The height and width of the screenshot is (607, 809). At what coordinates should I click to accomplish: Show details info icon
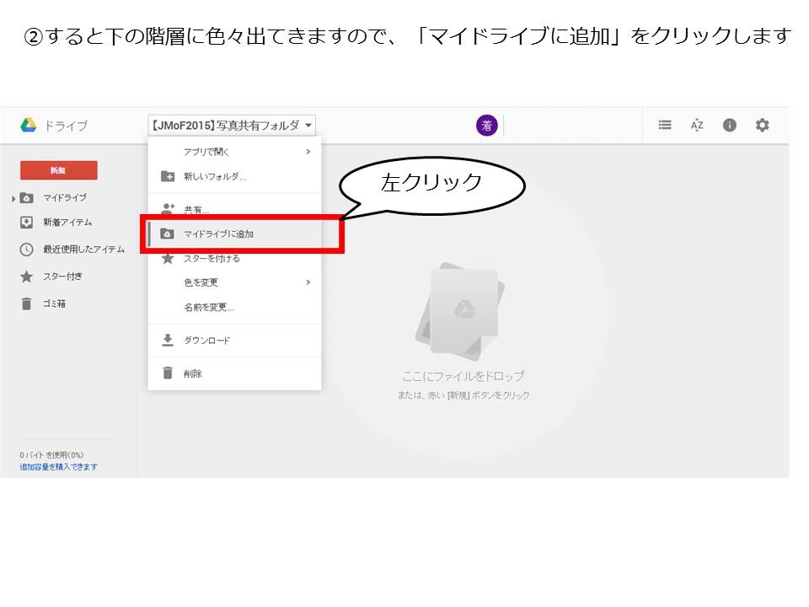pyautogui.click(x=730, y=125)
